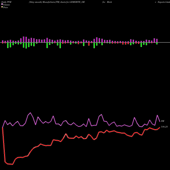Click the 516.25 price value label
This screenshot has width=170, height=170.
tap(164, 127)
